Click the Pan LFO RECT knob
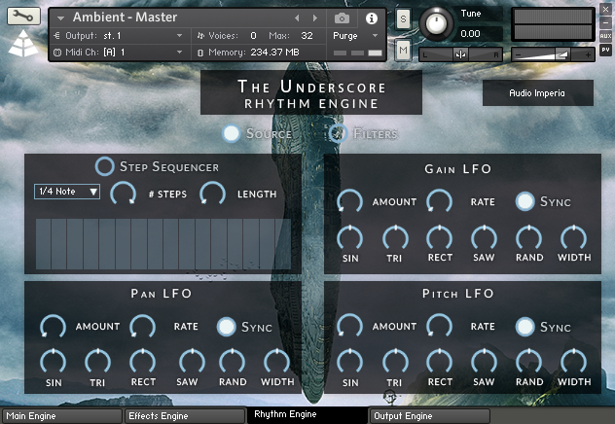 tap(143, 362)
